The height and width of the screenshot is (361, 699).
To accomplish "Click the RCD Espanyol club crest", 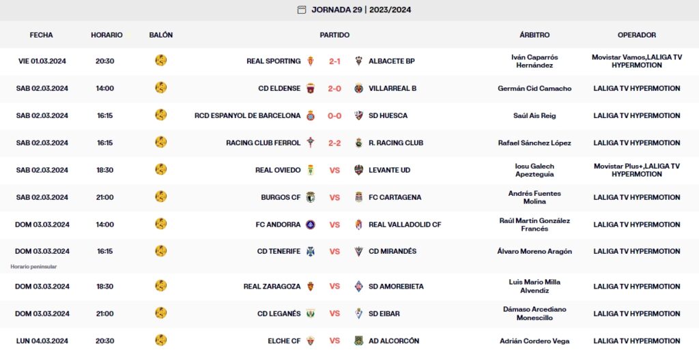I will (311, 116).
